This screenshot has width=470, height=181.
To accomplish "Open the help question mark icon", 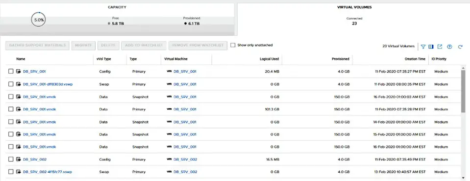I will pos(449,47).
